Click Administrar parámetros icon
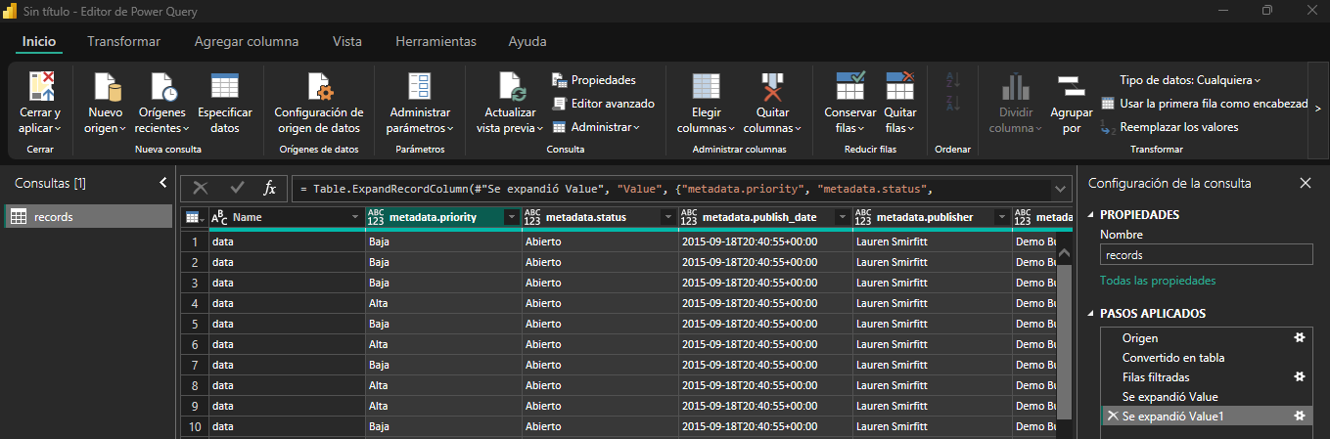Screen dimensions: 1330x439 [x=419, y=86]
